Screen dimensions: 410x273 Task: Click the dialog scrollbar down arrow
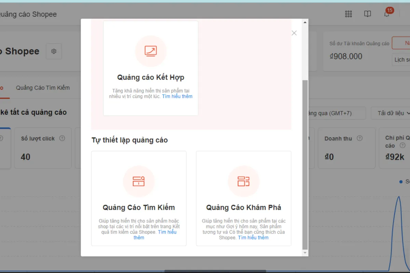click(x=305, y=253)
